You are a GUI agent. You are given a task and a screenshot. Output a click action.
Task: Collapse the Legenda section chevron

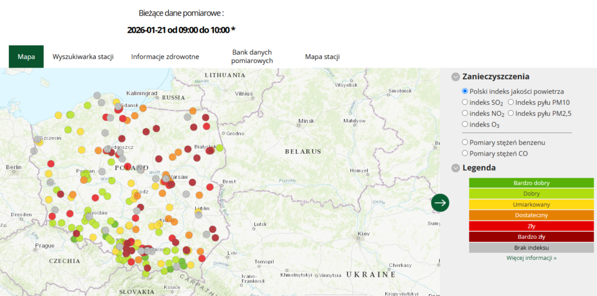[x=455, y=168]
